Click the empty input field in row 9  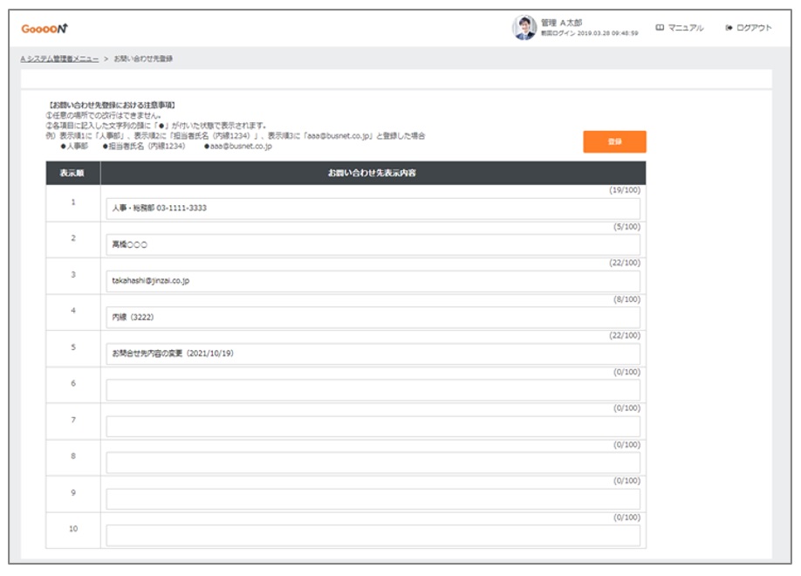click(x=373, y=499)
